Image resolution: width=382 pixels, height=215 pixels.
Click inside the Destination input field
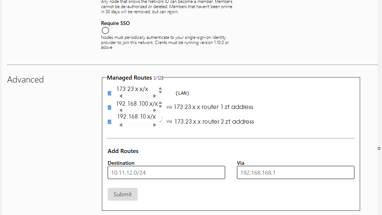point(166,172)
